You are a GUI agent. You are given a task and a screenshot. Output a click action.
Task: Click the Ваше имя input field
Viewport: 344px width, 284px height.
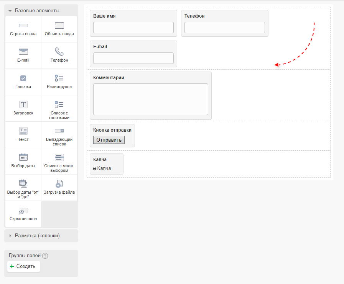(133, 28)
